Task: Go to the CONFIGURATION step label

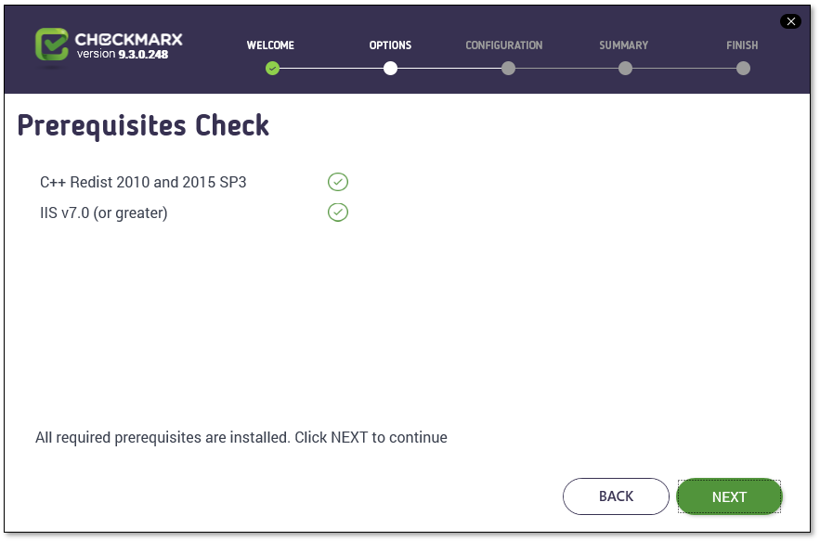Action: pyautogui.click(x=504, y=45)
